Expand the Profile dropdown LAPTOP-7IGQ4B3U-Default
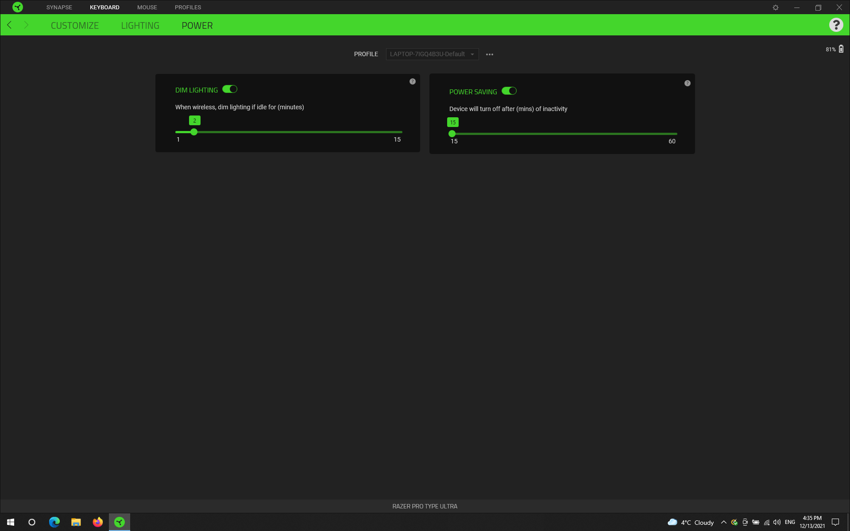850x531 pixels. click(x=432, y=54)
